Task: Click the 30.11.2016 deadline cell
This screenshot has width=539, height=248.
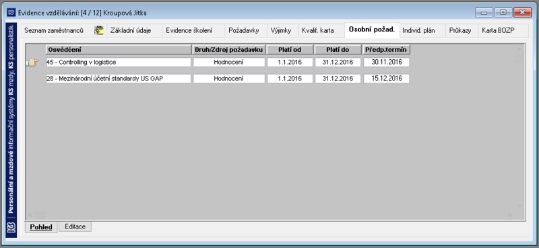Action: (x=386, y=62)
